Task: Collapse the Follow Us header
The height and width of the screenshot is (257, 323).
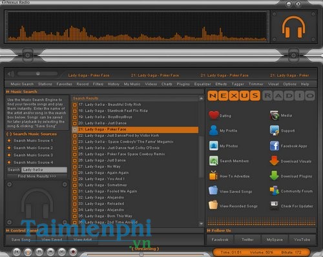Action: click(209, 231)
